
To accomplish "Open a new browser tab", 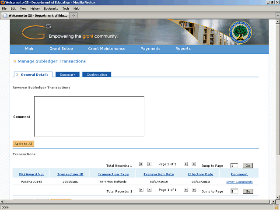I will pyautogui.click(x=73, y=16).
